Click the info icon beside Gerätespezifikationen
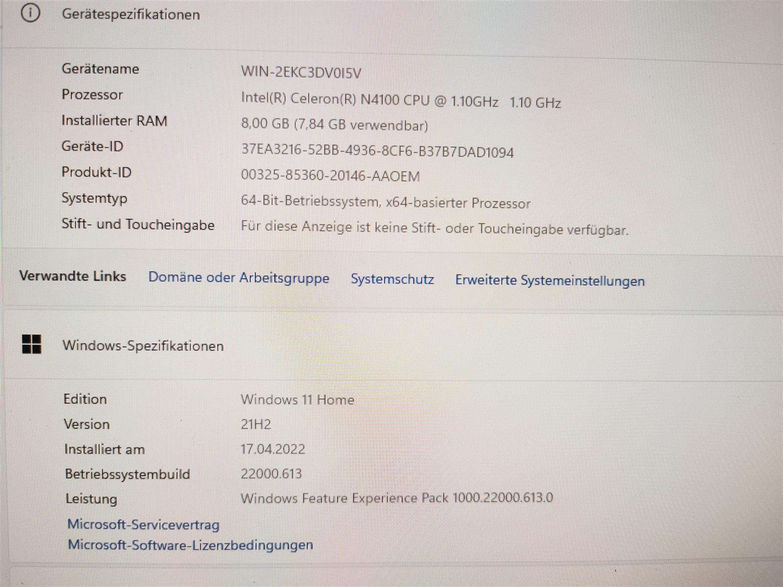This screenshot has width=783, height=587. tap(30, 14)
